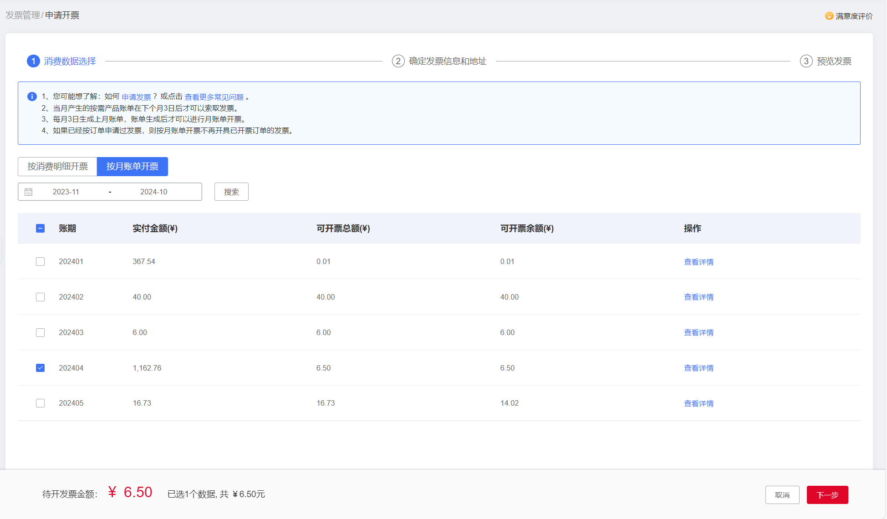
Task: Open the calendar icon in date range
Action: click(28, 192)
